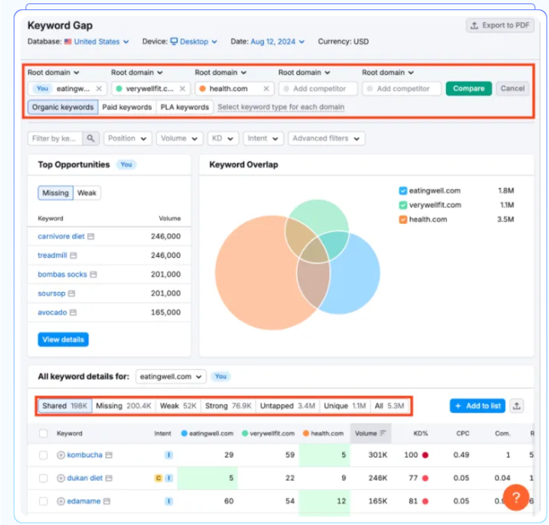The height and width of the screenshot is (525, 549).
Task: Open the orange help question mark bubble
Action: (x=516, y=498)
